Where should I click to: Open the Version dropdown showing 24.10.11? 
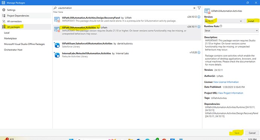coord(223,21)
